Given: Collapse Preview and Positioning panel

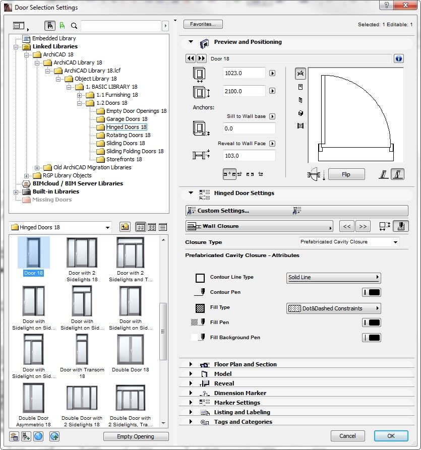Looking at the screenshot, I should (x=191, y=42).
